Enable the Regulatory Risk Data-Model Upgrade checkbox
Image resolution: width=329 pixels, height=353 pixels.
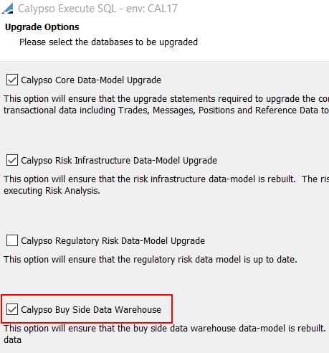click(x=12, y=240)
